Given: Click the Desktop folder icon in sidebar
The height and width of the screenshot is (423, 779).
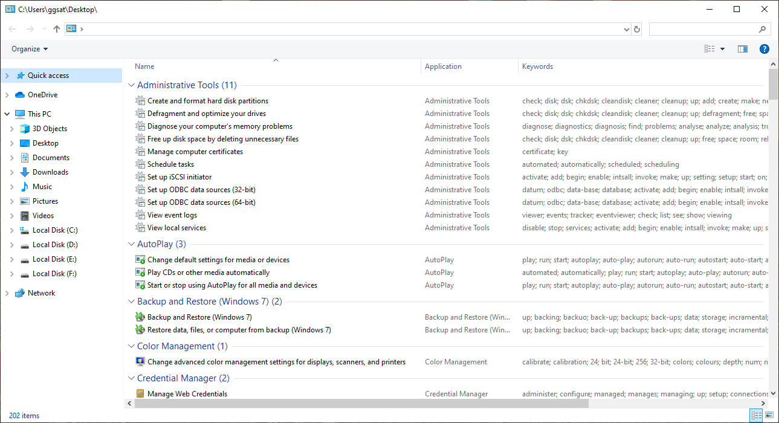Looking at the screenshot, I should click(x=25, y=143).
